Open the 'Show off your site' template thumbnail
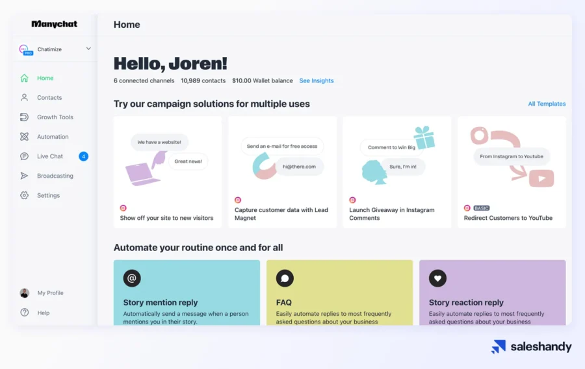Image resolution: width=585 pixels, height=369 pixels. 166,160
